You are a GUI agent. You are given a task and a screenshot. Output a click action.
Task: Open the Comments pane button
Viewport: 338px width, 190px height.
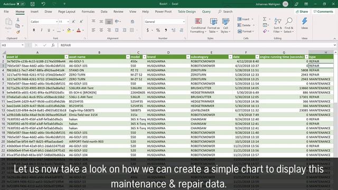[x=323, y=12]
